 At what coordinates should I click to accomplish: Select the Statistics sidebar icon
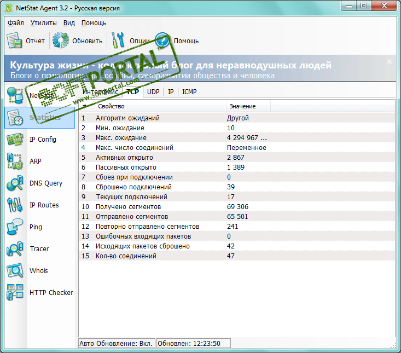pyautogui.click(x=15, y=118)
